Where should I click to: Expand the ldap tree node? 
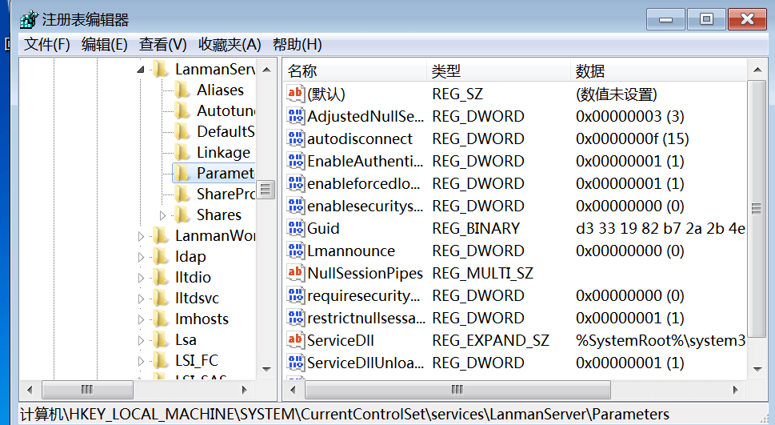142,257
